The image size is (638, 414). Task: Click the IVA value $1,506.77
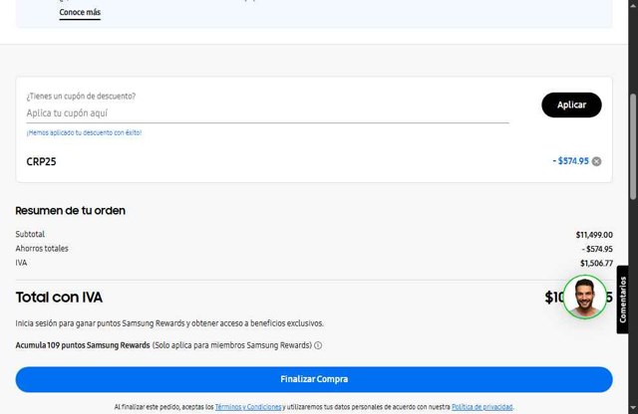[596, 264]
